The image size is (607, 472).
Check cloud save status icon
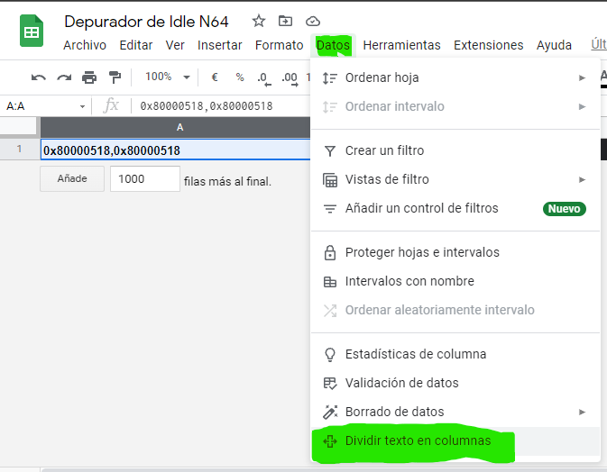click(312, 22)
